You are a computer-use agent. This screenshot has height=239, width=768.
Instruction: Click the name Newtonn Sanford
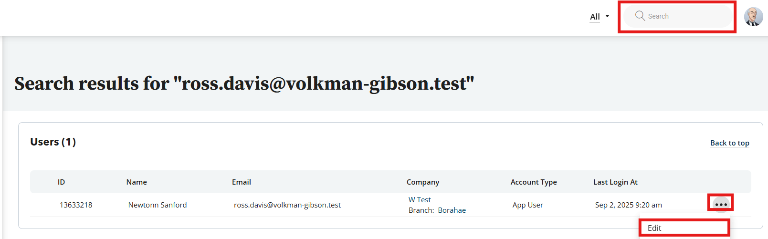[x=158, y=205]
